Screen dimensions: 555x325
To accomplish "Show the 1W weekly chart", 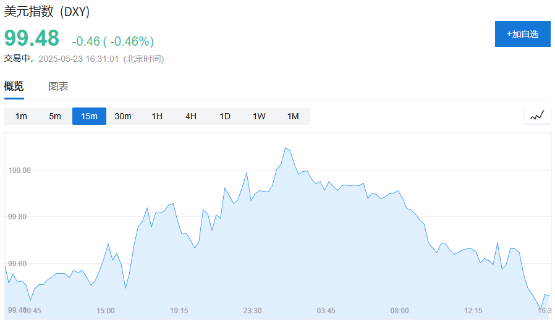I will [x=259, y=116].
